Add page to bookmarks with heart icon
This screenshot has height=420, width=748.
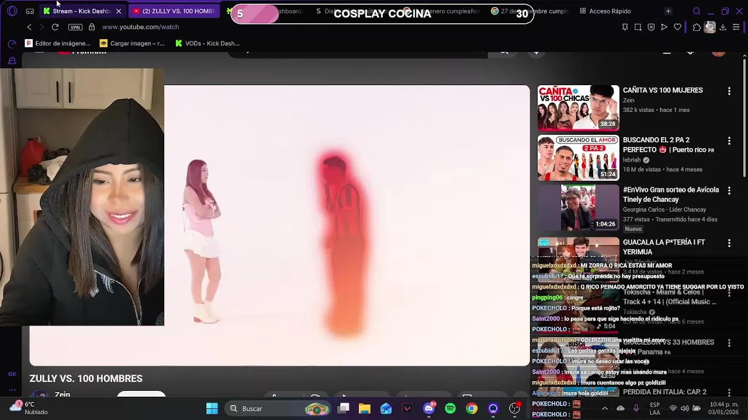pyautogui.click(x=677, y=27)
